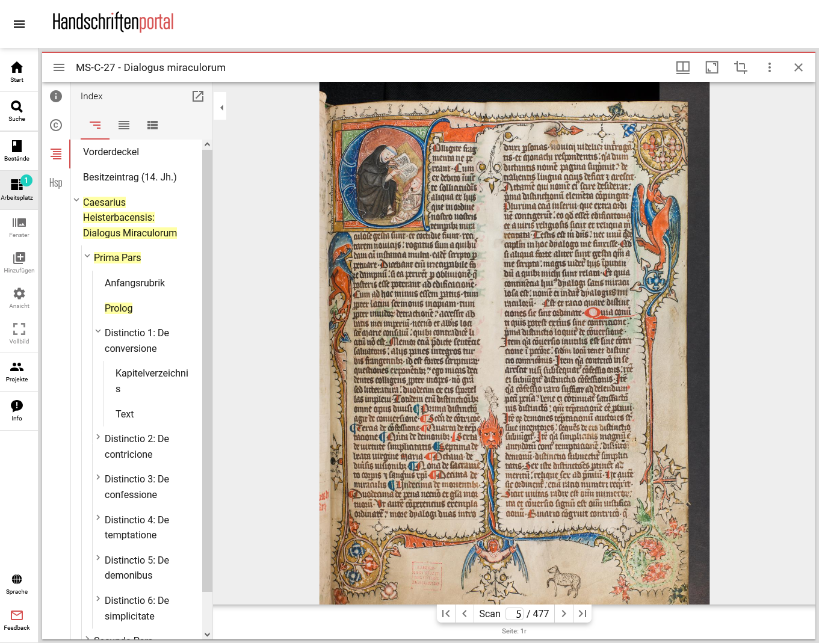Click the scan page number field
Viewport: 819px width, 643px height.
coord(515,614)
